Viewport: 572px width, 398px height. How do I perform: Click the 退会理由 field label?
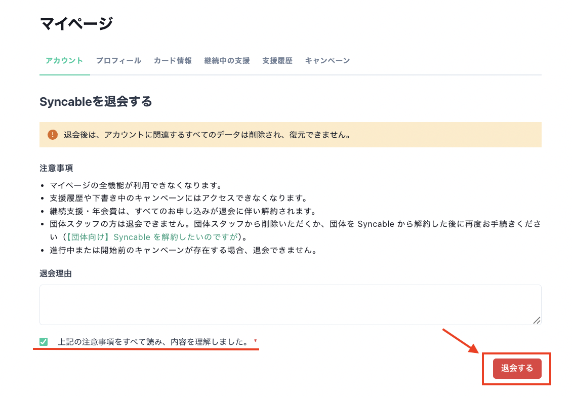pyautogui.click(x=56, y=273)
